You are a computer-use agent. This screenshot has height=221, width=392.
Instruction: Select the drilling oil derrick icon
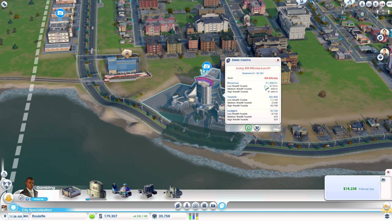[187, 206]
